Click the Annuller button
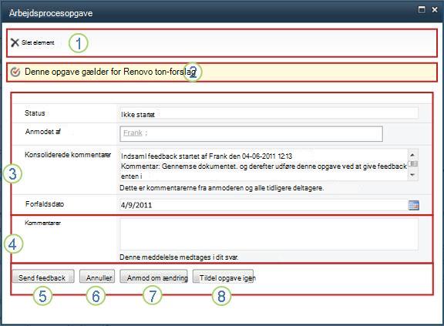Viewport: 444px width, 326px height. (97, 277)
